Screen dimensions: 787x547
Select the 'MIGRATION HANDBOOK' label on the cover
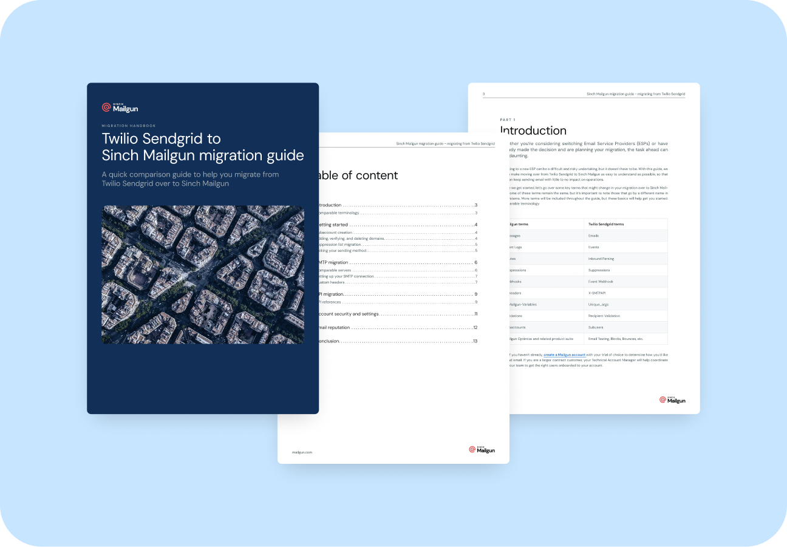[129, 126]
